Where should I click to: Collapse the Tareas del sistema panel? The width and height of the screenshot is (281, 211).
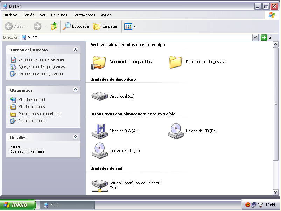75,50
